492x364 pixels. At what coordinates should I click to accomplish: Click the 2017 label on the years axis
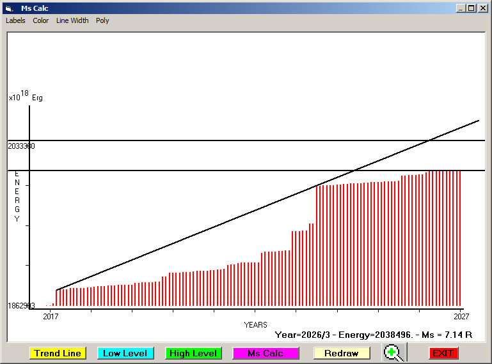[x=50, y=316]
